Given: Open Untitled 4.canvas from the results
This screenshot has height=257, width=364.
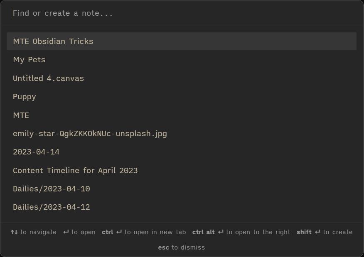Looking at the screenshot, I should click(x=48, y=78).
